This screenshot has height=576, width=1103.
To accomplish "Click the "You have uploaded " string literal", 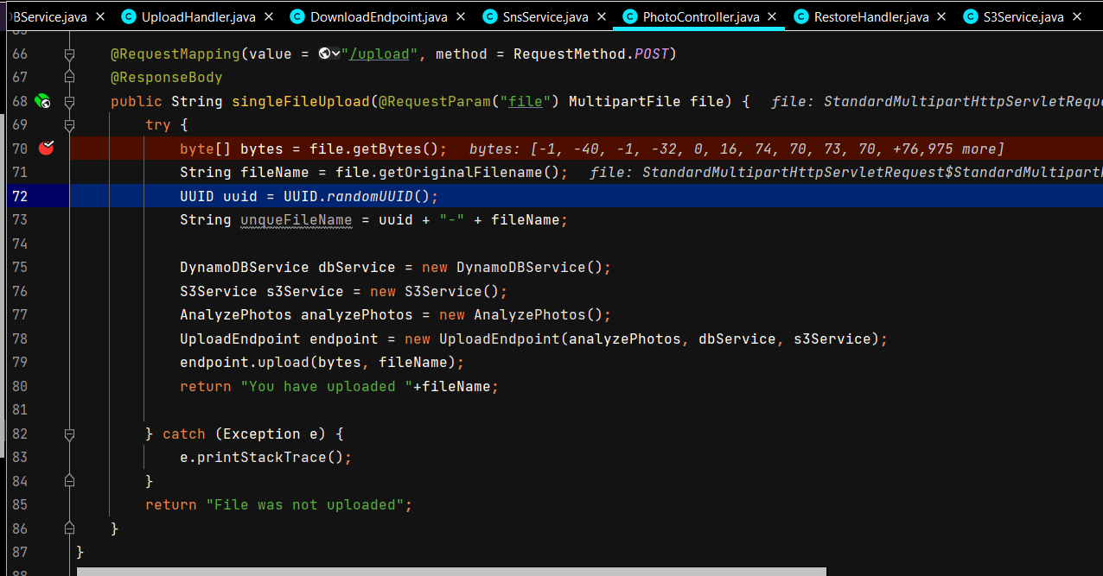I will [x=327, y=386].
